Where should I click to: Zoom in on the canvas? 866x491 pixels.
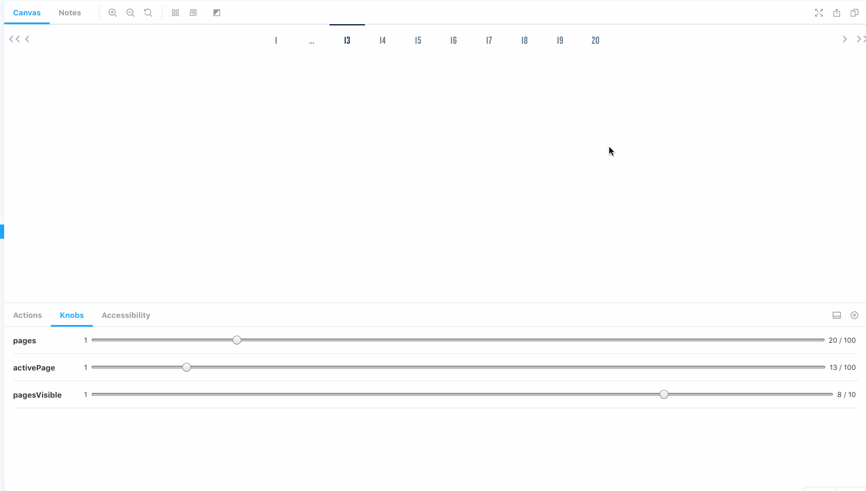(x=112, y=12)
